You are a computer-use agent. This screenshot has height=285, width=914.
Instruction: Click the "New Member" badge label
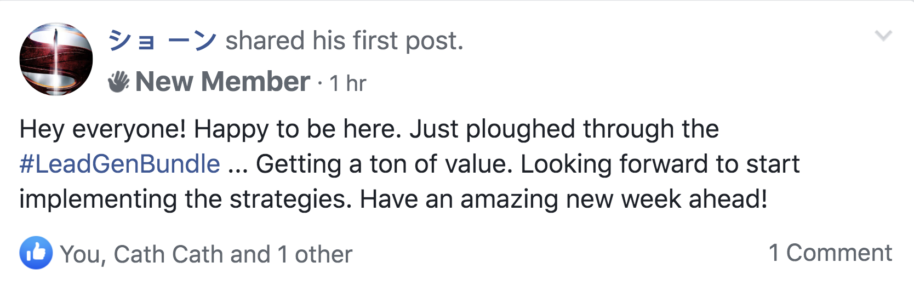(222, 82)
